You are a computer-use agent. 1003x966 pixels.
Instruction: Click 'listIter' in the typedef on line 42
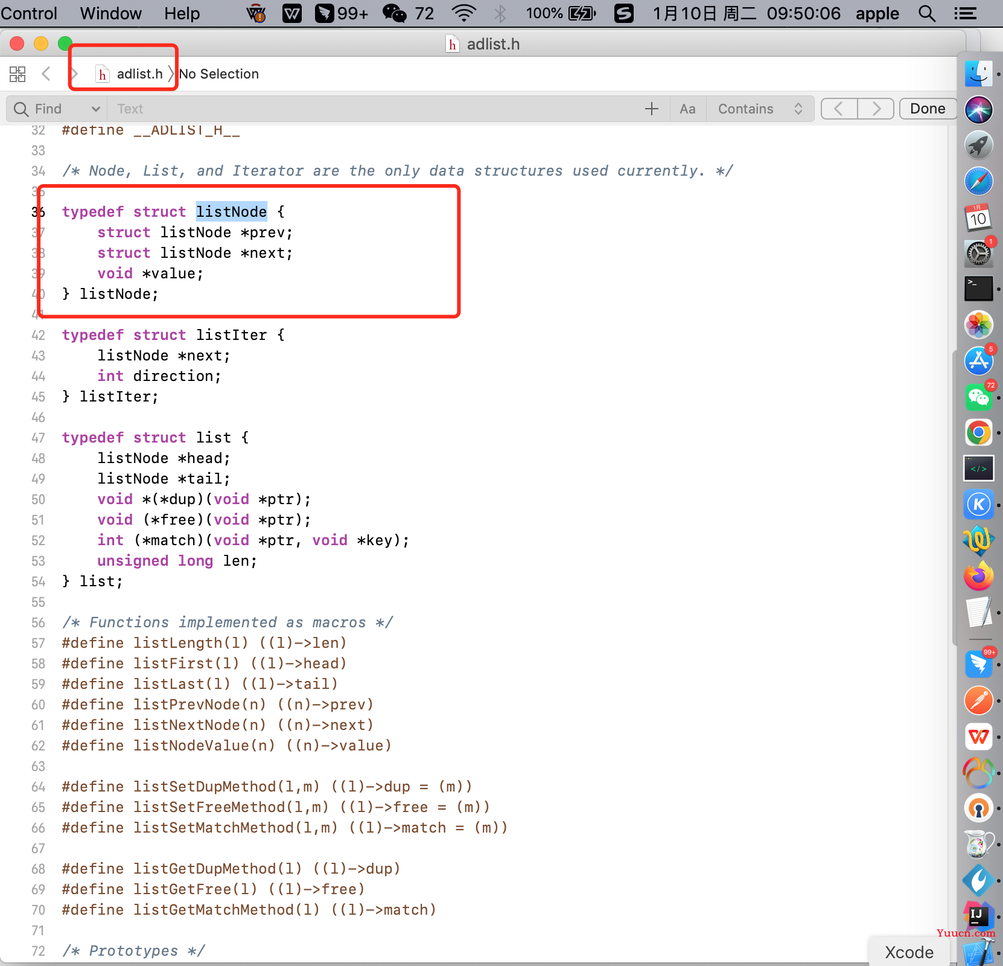231,335
